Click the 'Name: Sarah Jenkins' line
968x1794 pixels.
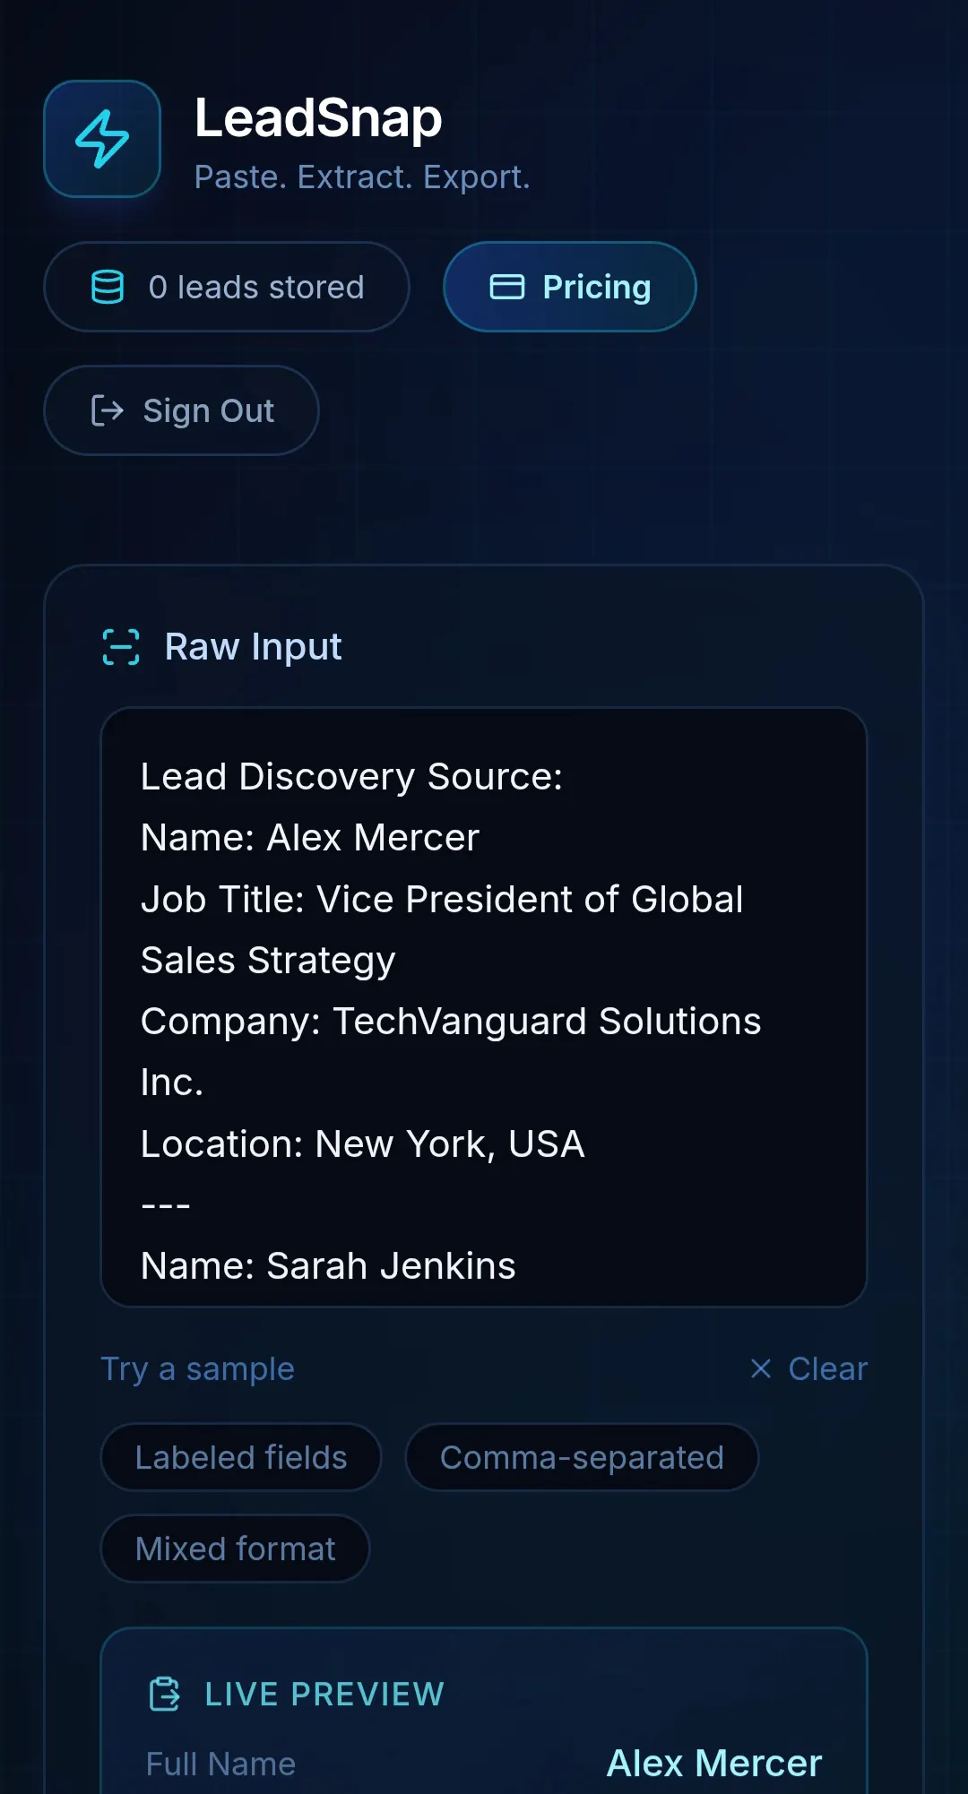328,1266
